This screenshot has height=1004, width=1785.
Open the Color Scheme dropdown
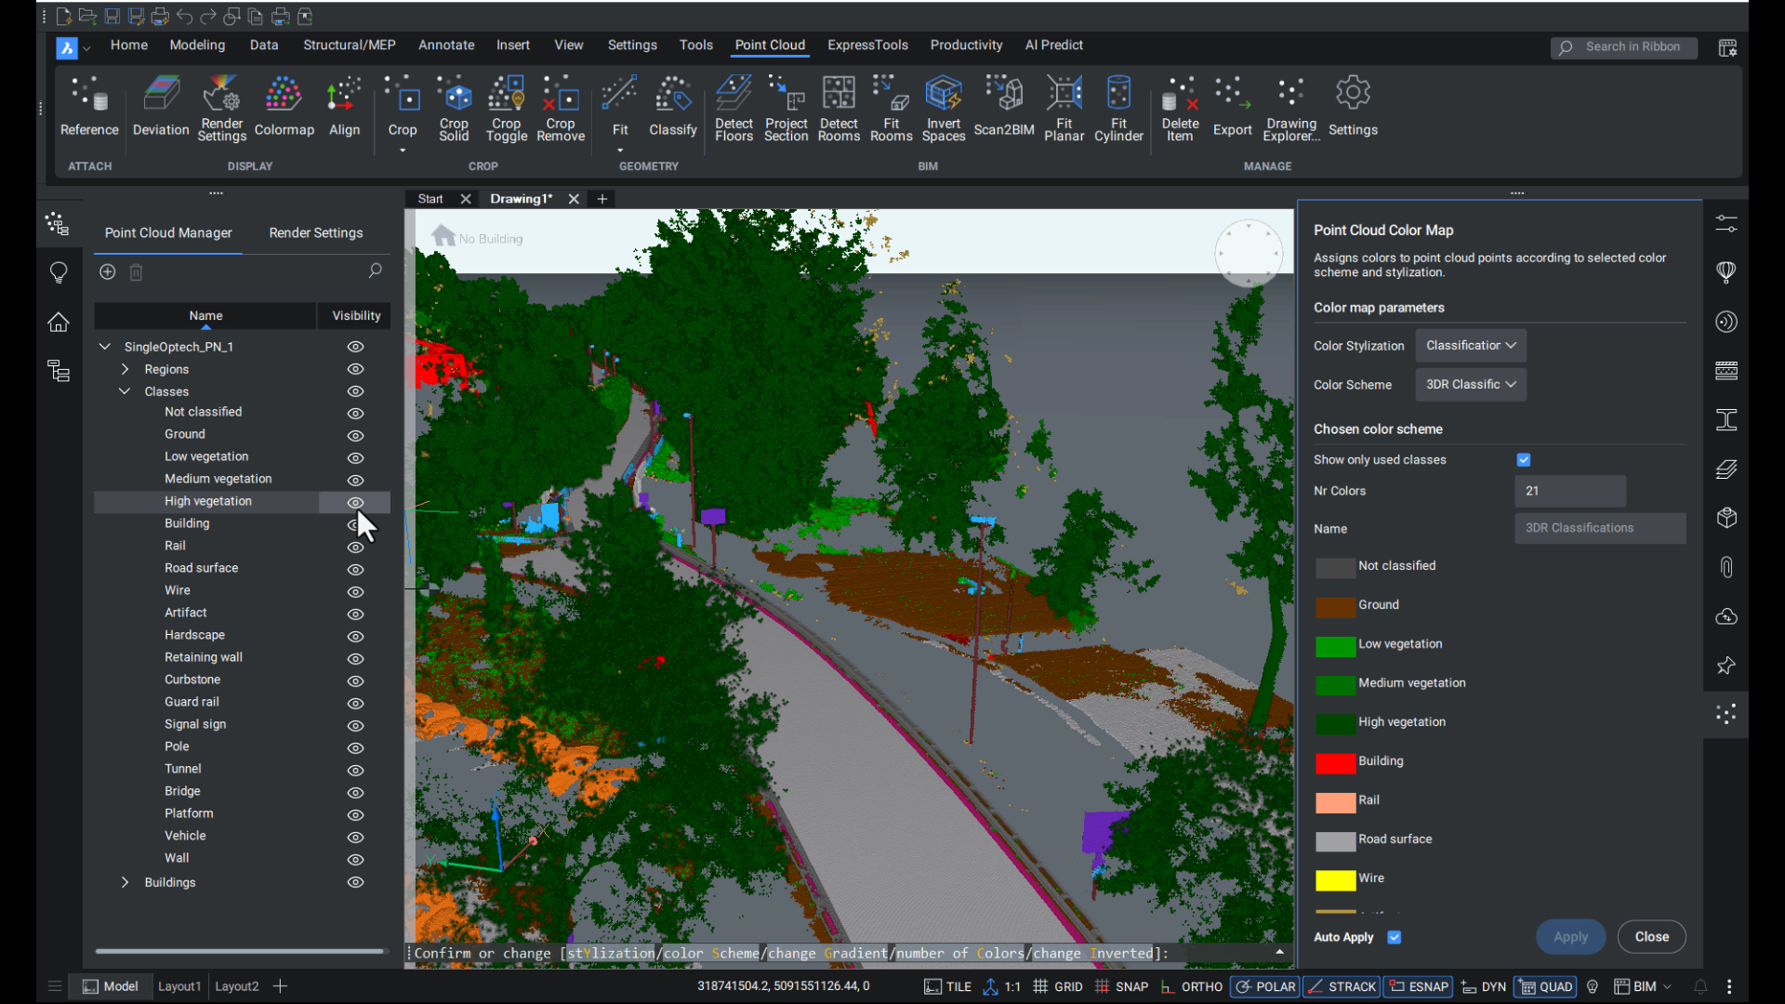click(1470, 384)
